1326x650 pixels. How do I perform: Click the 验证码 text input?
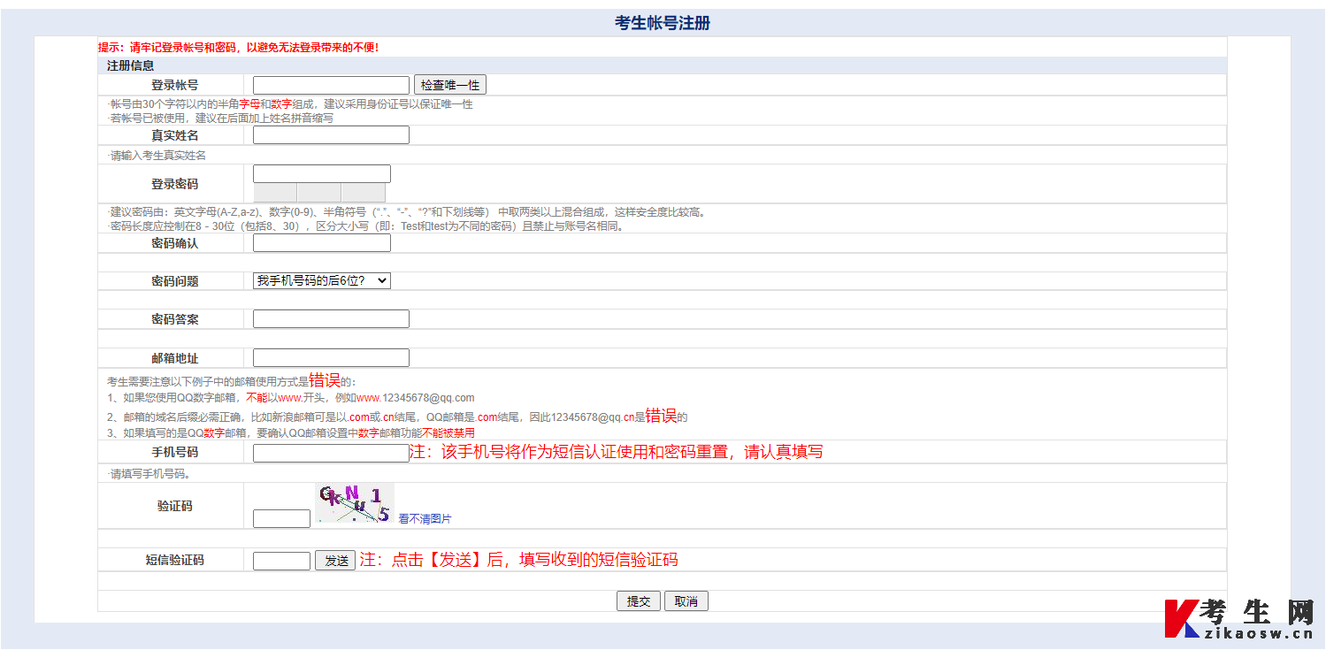(x=281, y=519)
